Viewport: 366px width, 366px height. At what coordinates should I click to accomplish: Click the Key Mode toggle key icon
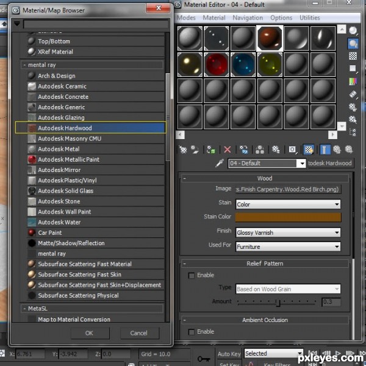(204, 359)
